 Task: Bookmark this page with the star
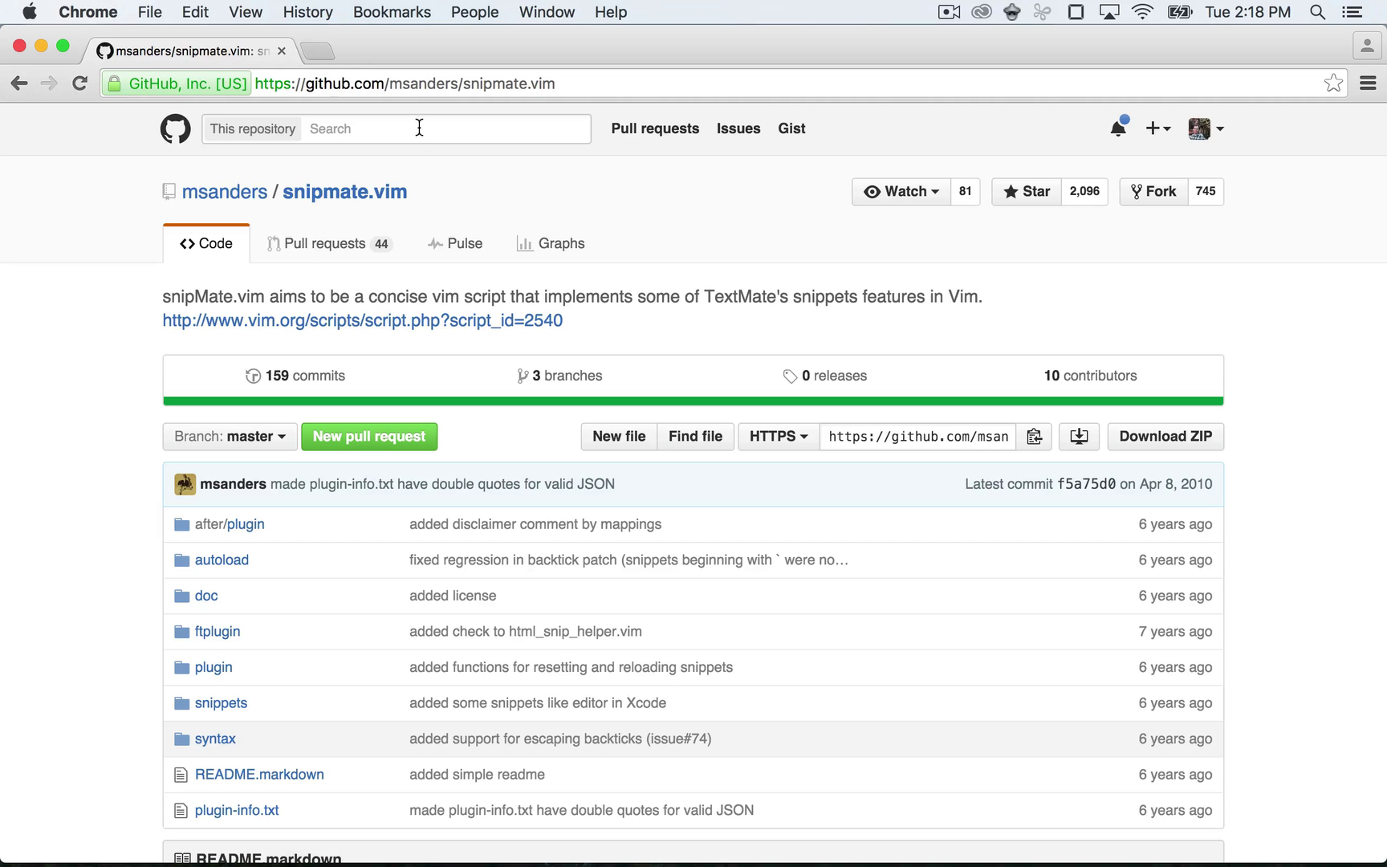coord(1333,83)
